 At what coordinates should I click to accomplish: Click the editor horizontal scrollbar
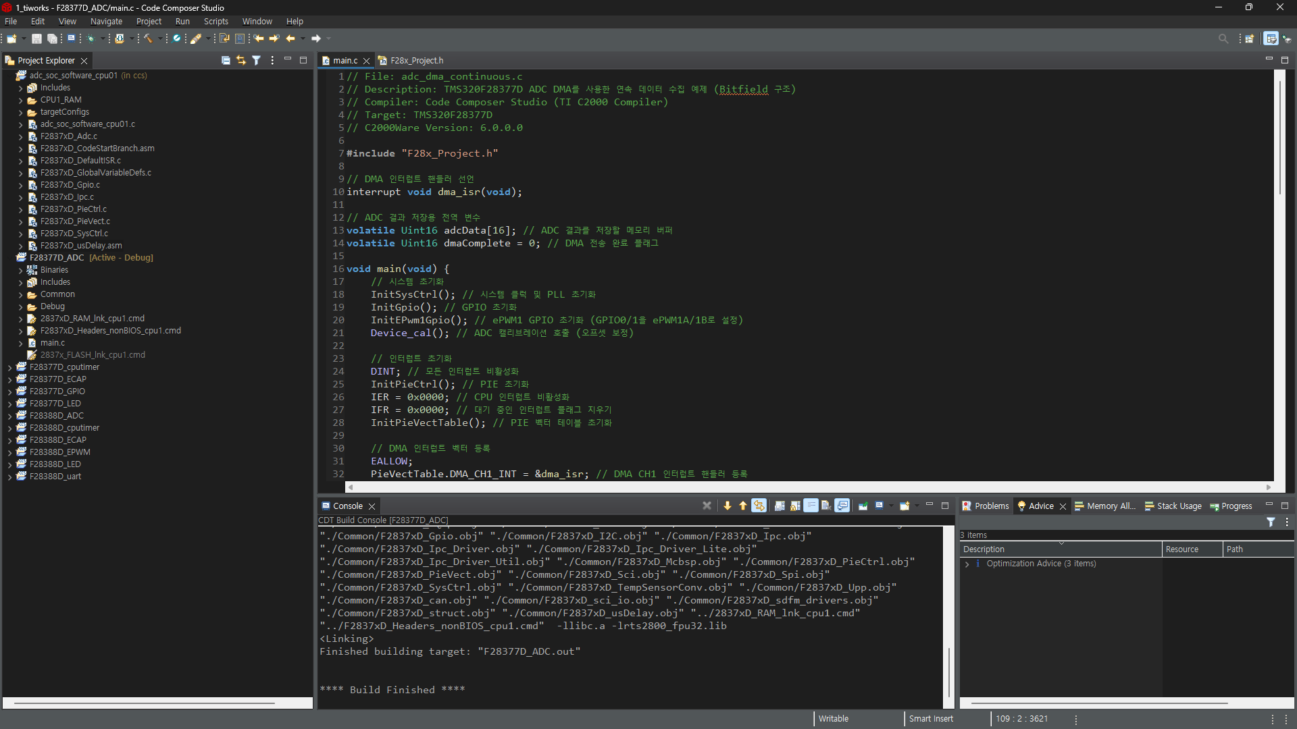point(809,487)
